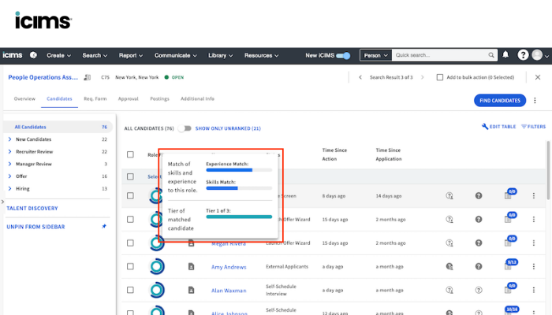Close the job profile with the X
Viewport: 552px width, 315px height.
pos(538,77)
